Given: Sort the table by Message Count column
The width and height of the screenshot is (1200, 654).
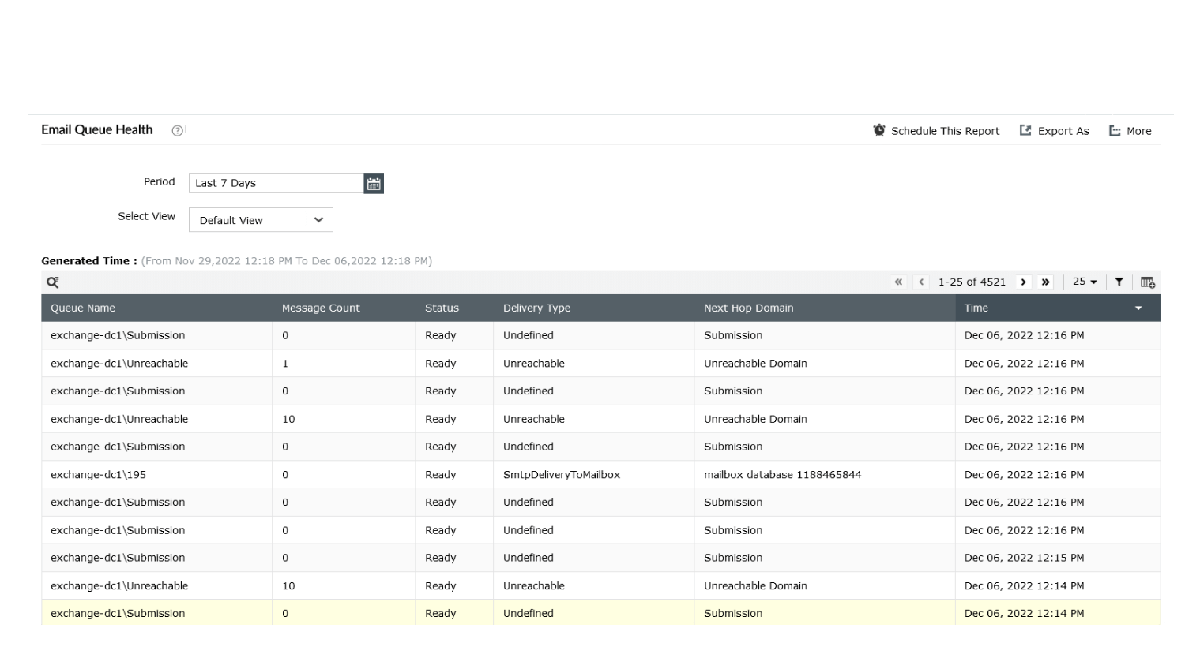Looking at the screenshot, I should point(321,308).
